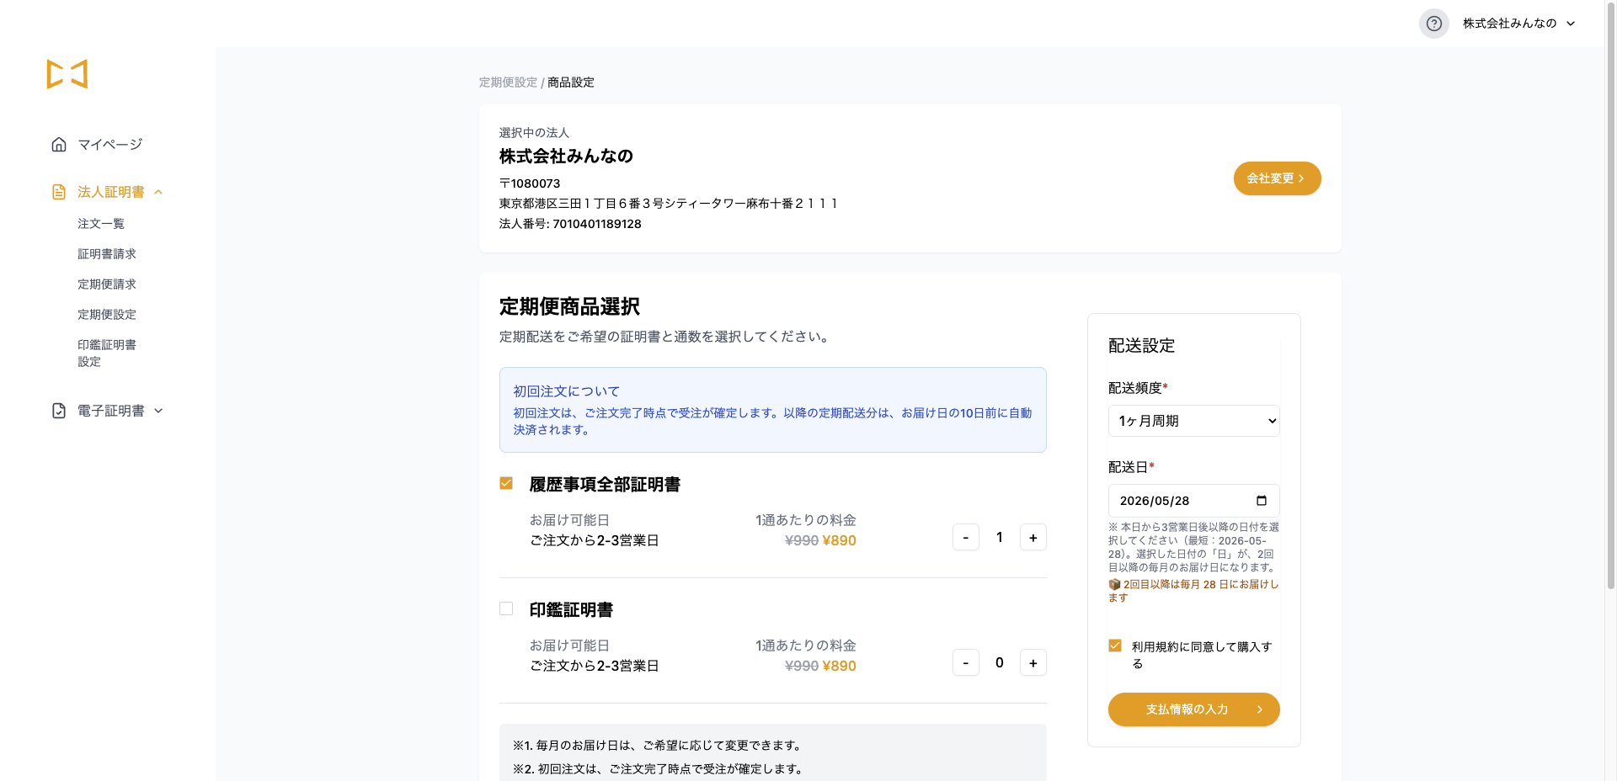Click the 配送設定 panel heading
The height and width of the screenshot is (781, 1617).
pos(1141,346)
